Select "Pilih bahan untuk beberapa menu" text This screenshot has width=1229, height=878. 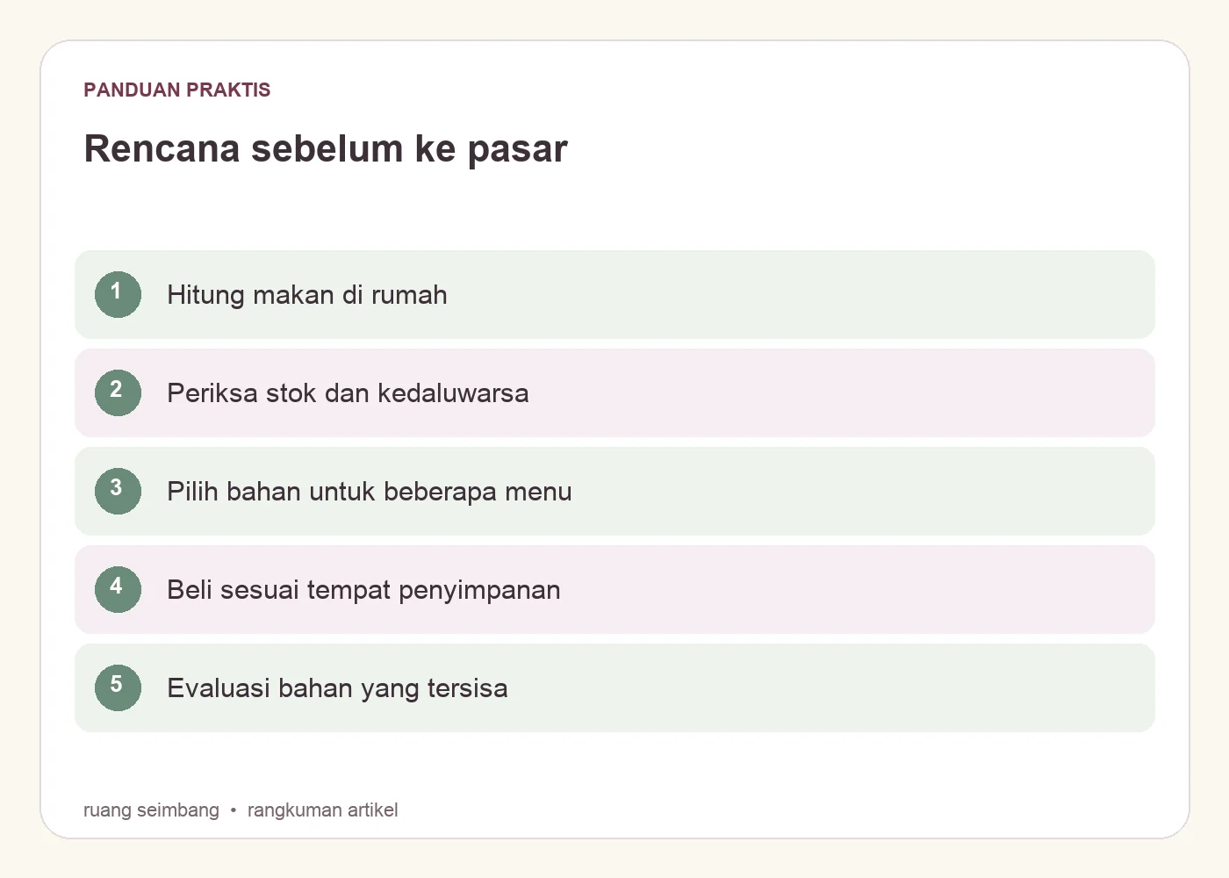tap(370, 492)
